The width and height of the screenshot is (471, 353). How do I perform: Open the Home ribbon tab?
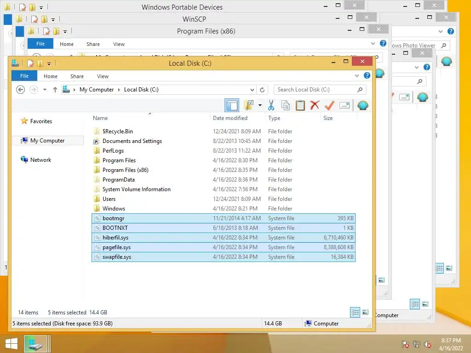point(51,76)
